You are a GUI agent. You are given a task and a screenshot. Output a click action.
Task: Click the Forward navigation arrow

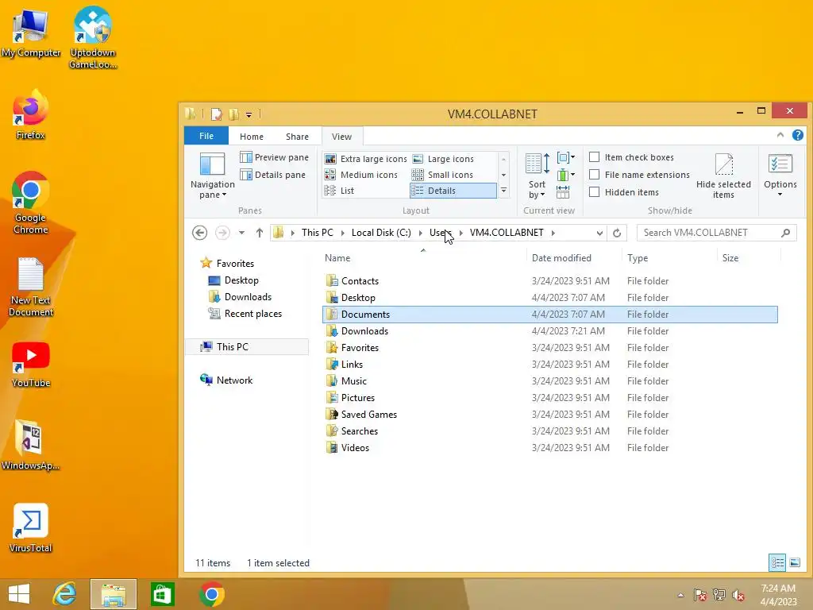point(222,233)
